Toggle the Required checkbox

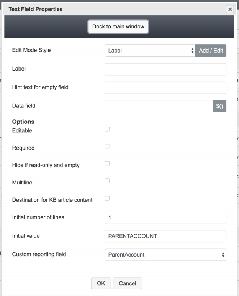[107, 146]
